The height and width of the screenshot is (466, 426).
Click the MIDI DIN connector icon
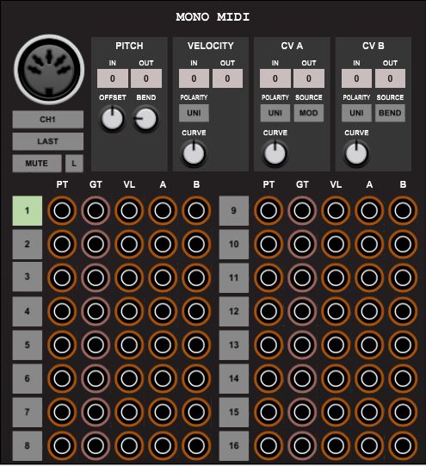(49, 70)
